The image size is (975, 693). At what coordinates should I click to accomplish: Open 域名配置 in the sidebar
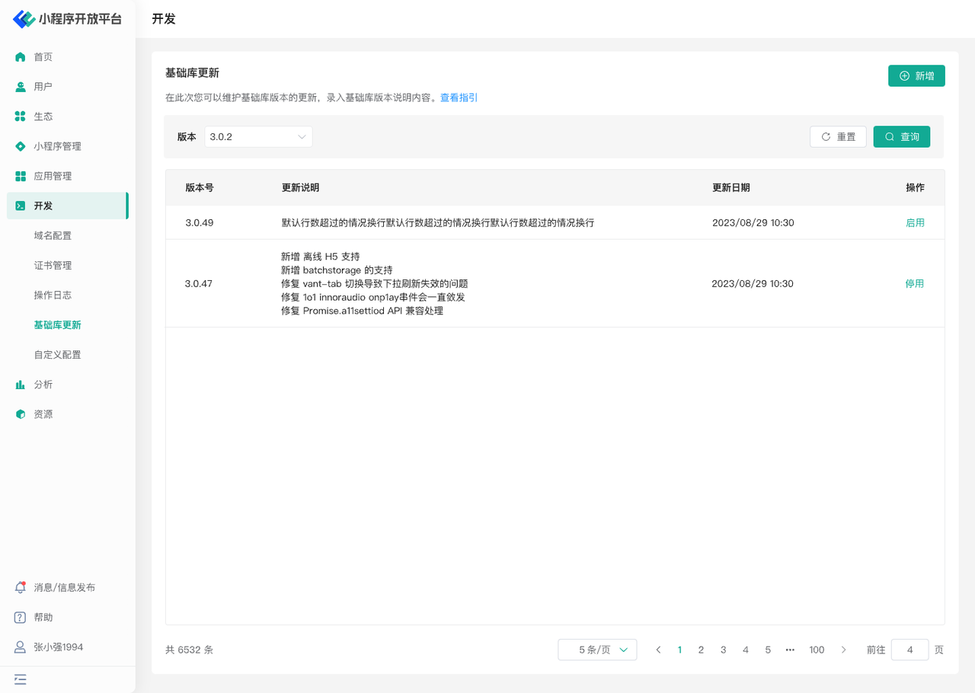pyautogui.click(x=53, y=236)
